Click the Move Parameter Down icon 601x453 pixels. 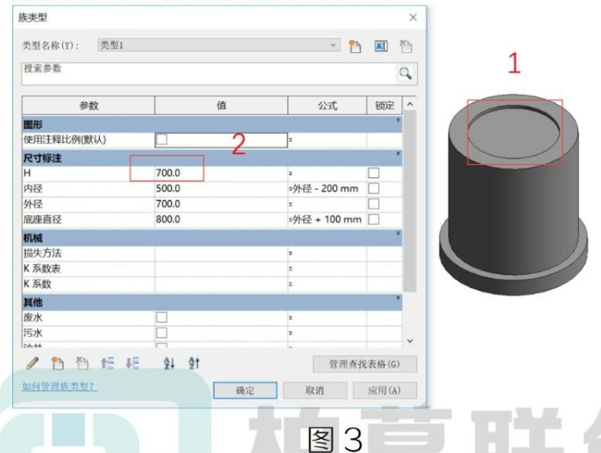(x=132, y=363)
